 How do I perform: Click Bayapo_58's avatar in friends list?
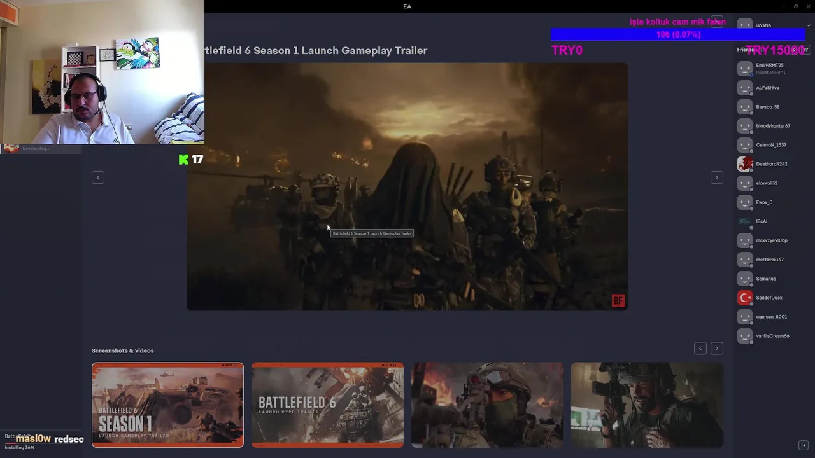744,107
